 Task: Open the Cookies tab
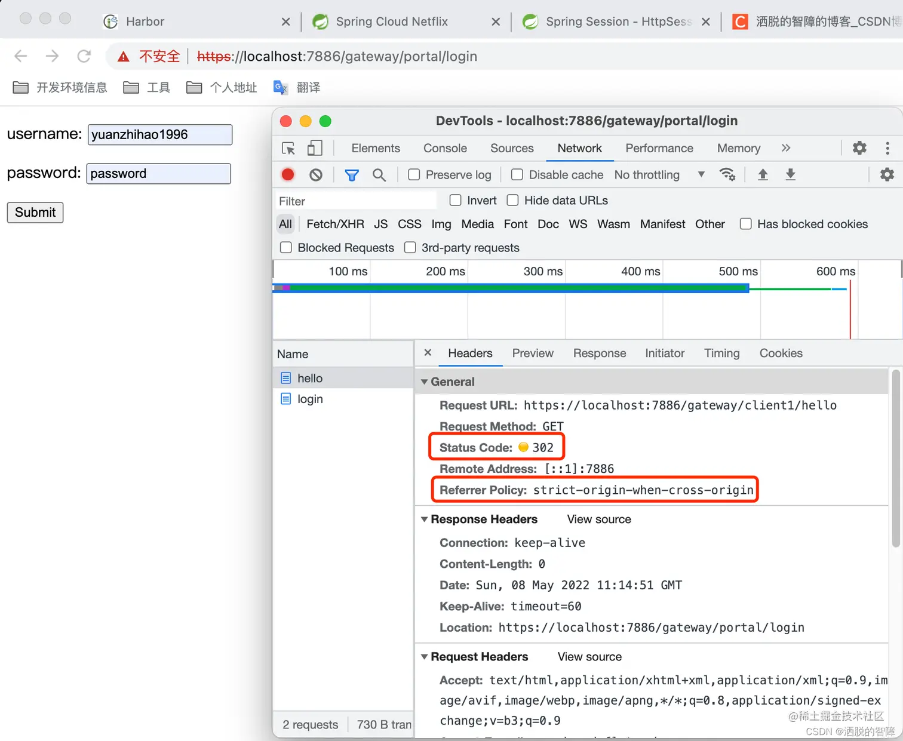coord(781,353)
